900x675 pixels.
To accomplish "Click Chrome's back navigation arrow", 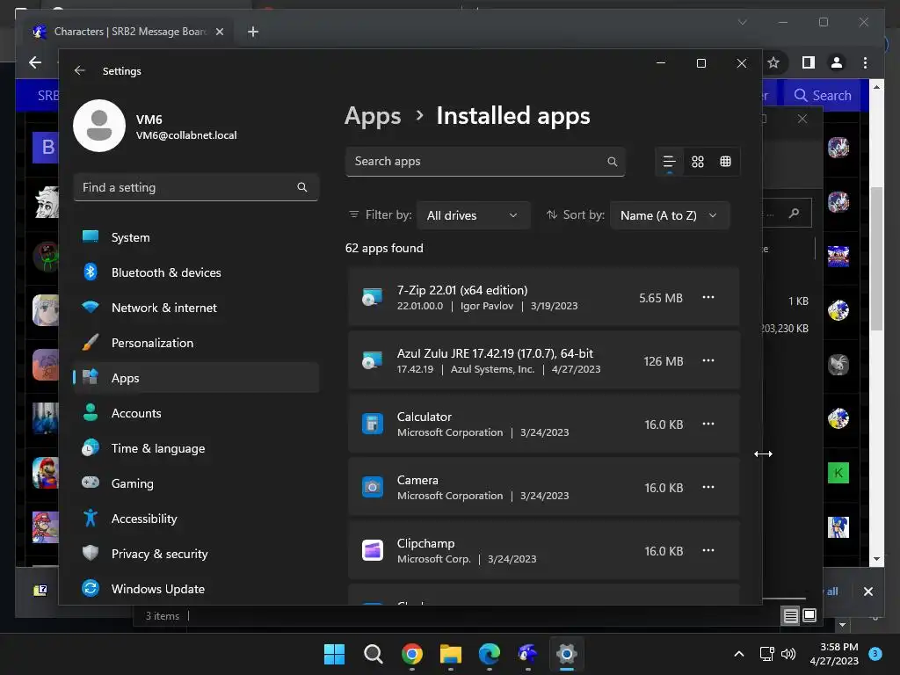I will (35, 62).
